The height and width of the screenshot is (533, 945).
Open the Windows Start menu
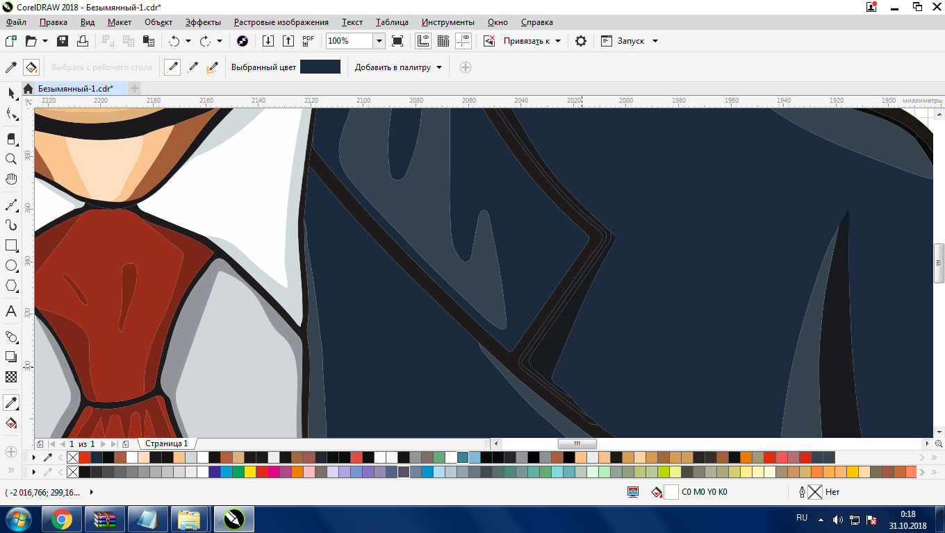(17, 519)
